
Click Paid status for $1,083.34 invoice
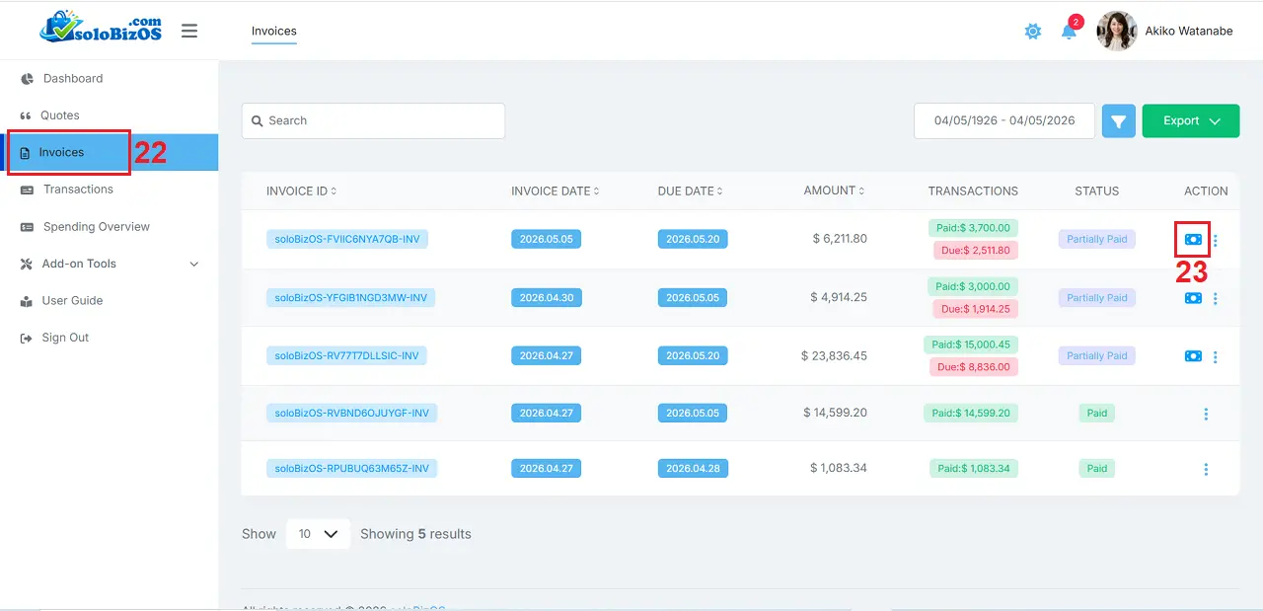pos(1097,468)
